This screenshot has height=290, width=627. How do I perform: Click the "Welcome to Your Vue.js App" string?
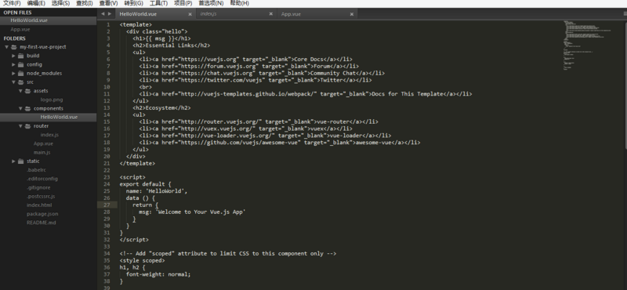point(200,212)
